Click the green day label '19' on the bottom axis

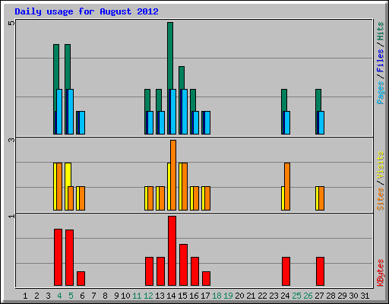click(228, 296)
